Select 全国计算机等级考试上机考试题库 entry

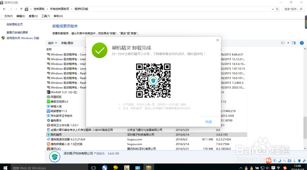pyautogui.click(x=82, y=130)
